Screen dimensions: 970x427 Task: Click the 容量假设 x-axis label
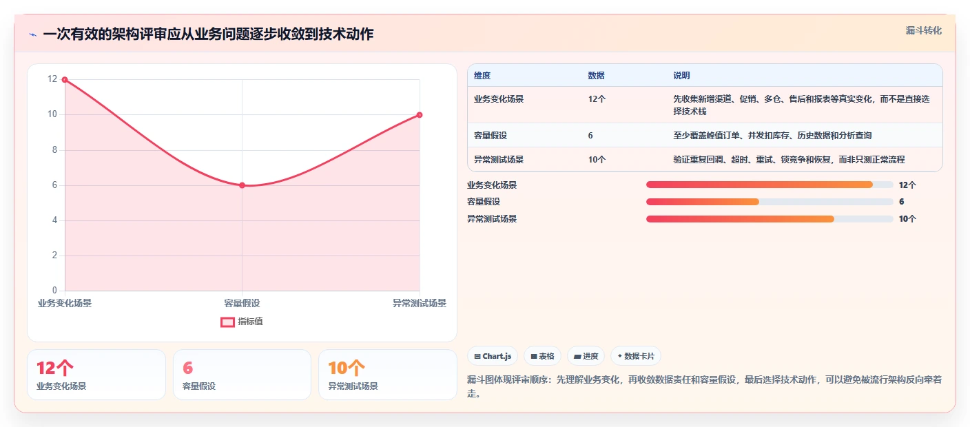(x=242, y=303)
